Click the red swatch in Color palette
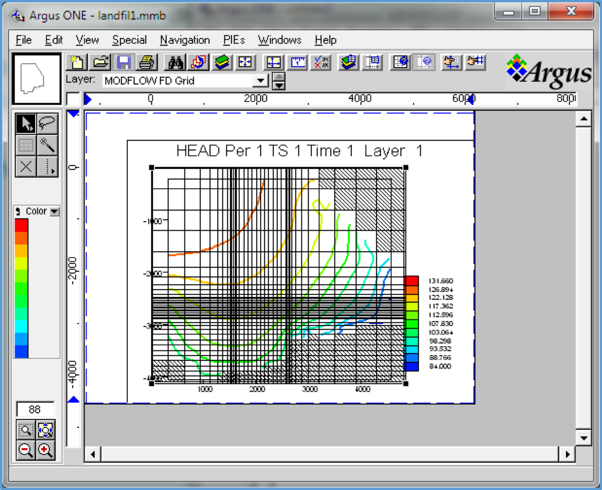The image size is (602, 490). coord(22,225)
